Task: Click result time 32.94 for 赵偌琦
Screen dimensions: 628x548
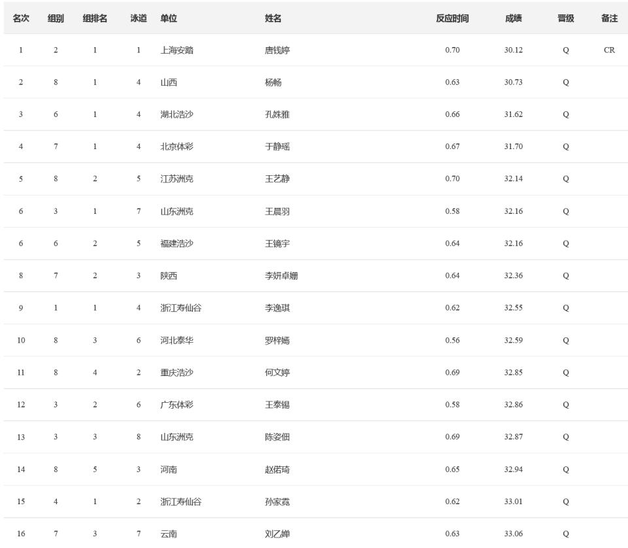Action: tap(514, 470)
